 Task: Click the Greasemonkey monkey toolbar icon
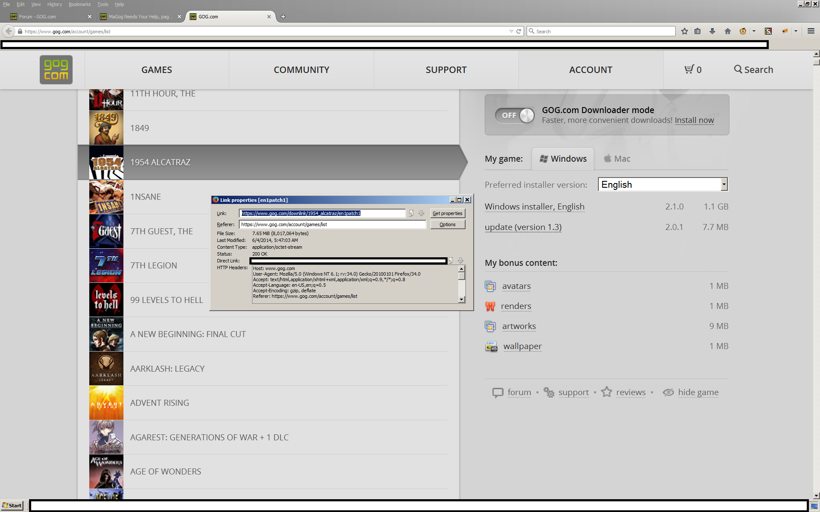(x=743, y=31)
